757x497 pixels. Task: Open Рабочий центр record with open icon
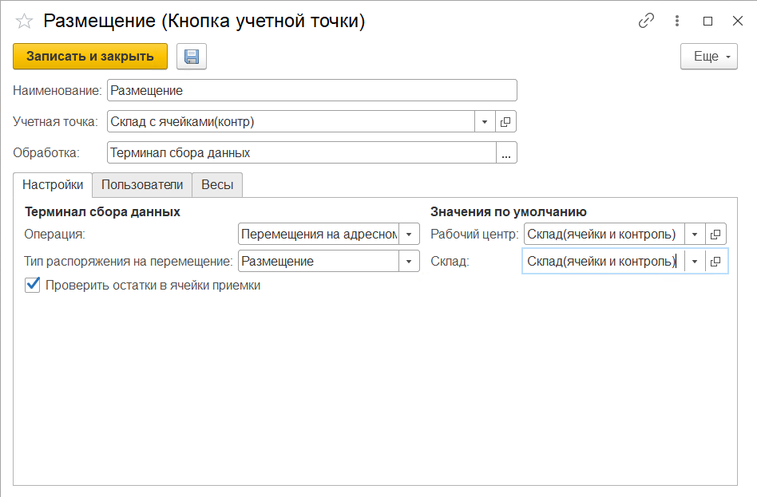pyautogui.click(x=715, y=234)
